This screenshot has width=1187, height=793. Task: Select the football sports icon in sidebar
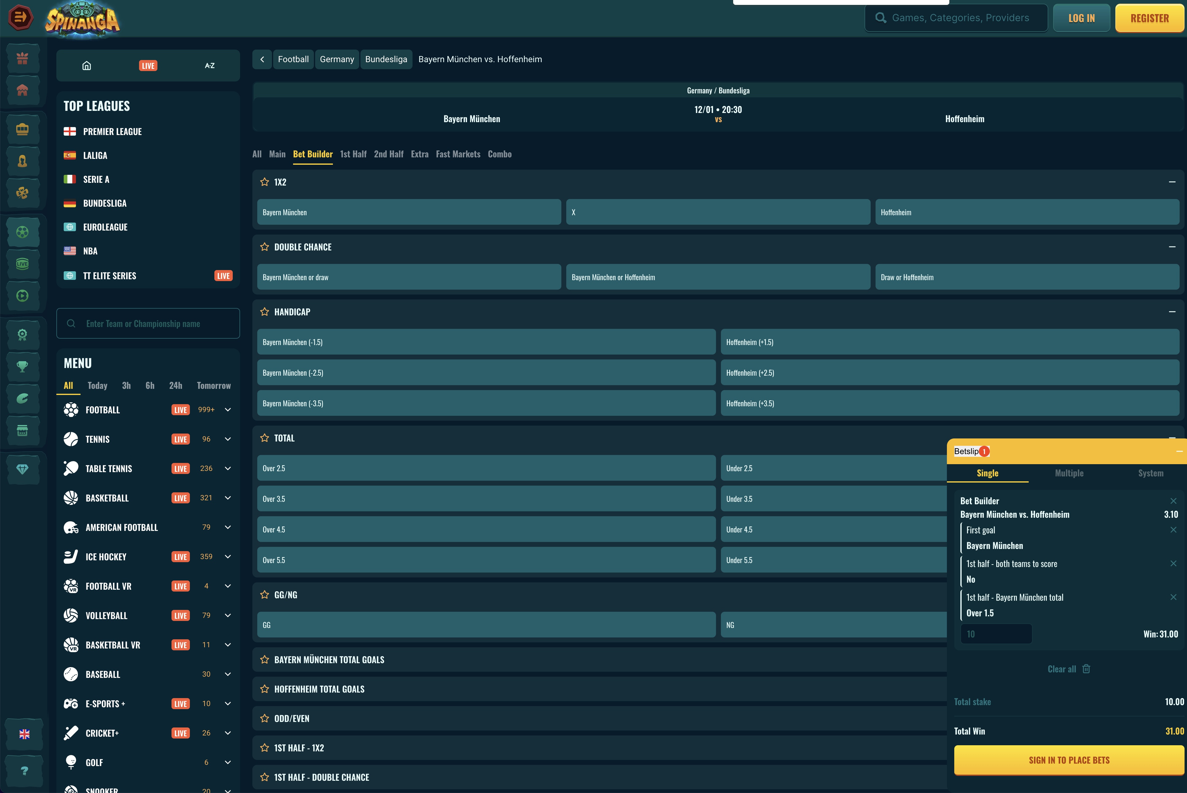click(23, 232)
